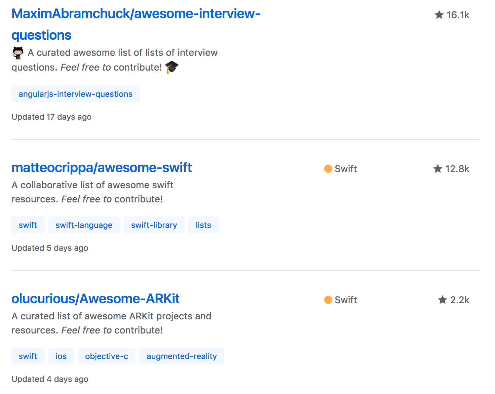Select the lists topic tag

(203, 225)
